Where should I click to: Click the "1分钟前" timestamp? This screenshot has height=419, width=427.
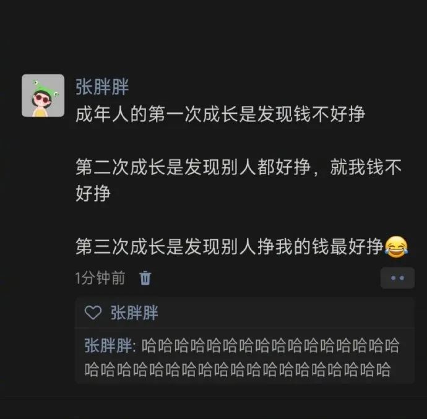100,278
